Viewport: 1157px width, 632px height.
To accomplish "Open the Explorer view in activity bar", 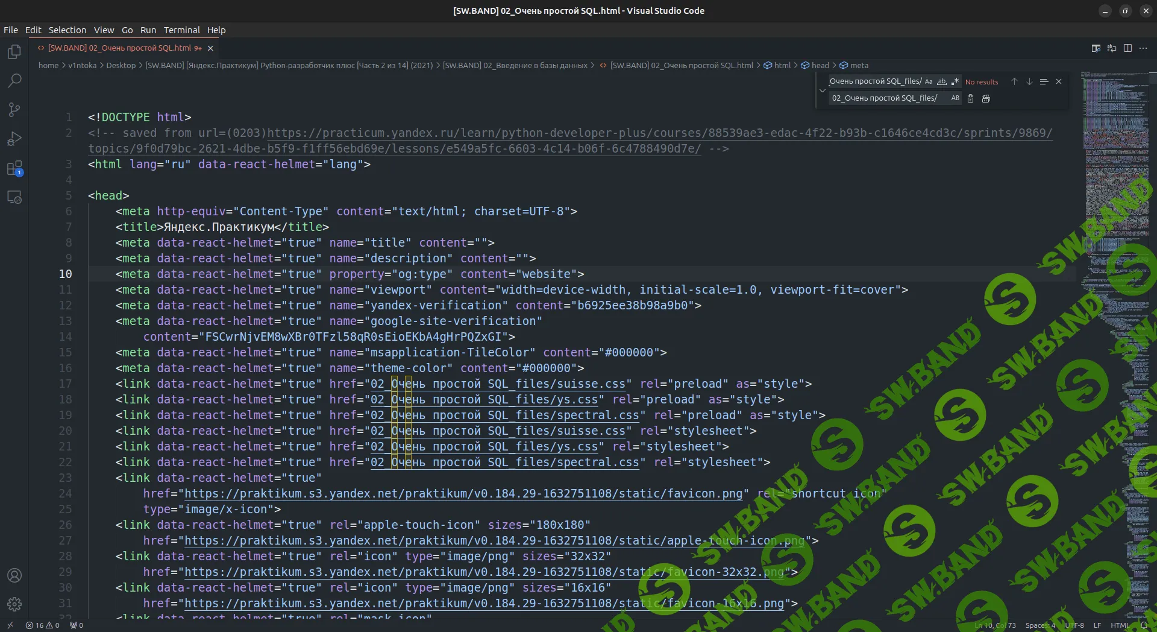I will tap(14, 52).
